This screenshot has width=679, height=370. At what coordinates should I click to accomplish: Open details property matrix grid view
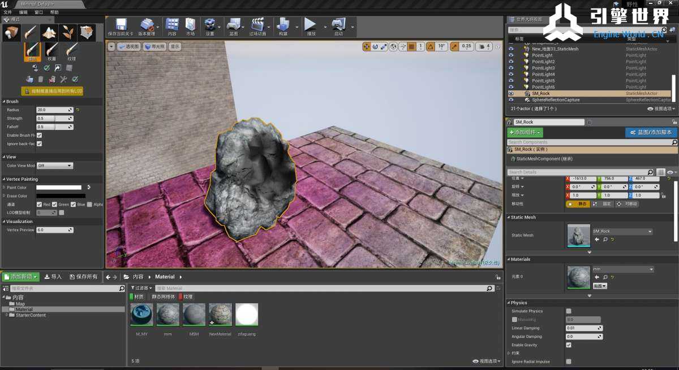click(661, 172)
